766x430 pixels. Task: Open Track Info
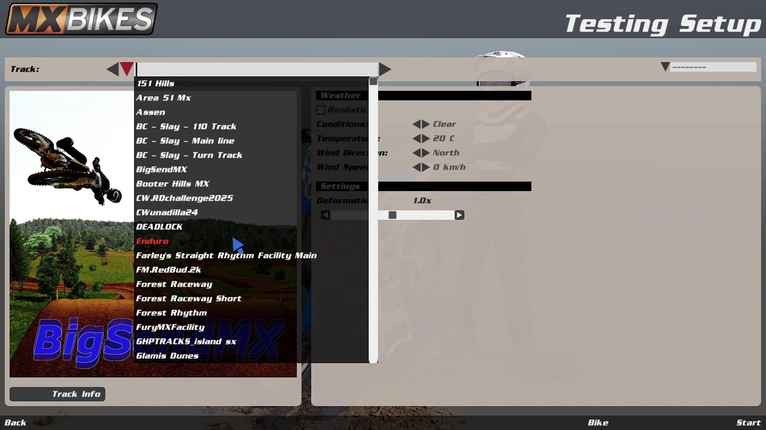tap(57, 394)
